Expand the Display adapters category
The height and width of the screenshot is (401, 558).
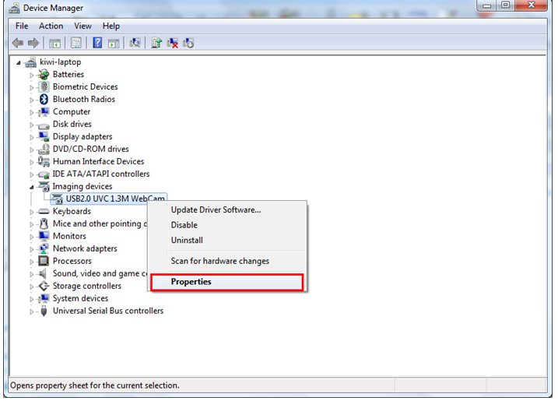pos(32,137)
